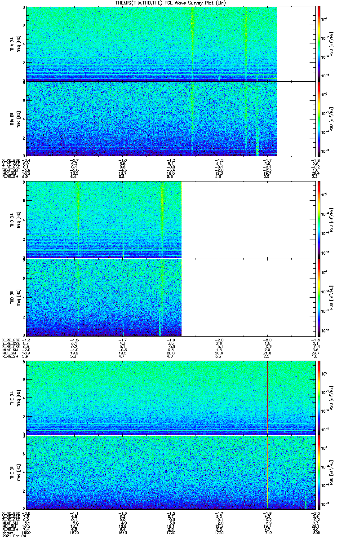Click the PSD units label beside THE B-parallel color bar
337x539 pixels.
point(332,472)
